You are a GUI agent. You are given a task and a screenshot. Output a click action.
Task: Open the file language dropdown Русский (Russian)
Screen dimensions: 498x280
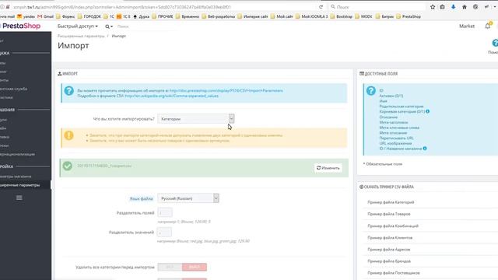click(188, 198)
